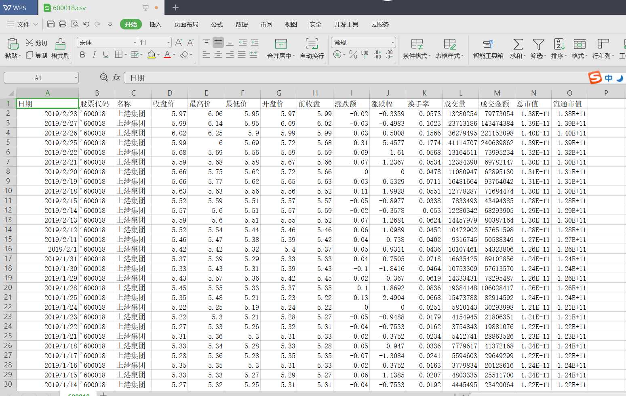Click the Copy (复制) button
The width and height of the screenshot is (626, 396).
point(36,55)
